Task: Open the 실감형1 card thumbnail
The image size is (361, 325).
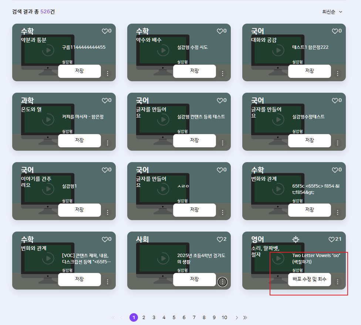Action: [x=48, y=189]
